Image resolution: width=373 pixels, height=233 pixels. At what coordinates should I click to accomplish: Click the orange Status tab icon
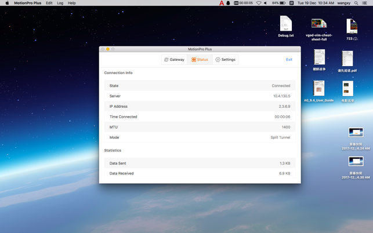click(194, 60)
